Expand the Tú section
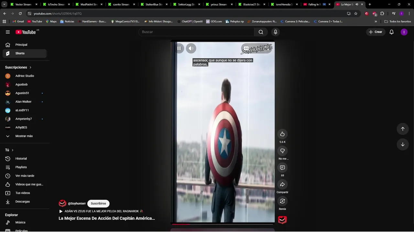 9,150
